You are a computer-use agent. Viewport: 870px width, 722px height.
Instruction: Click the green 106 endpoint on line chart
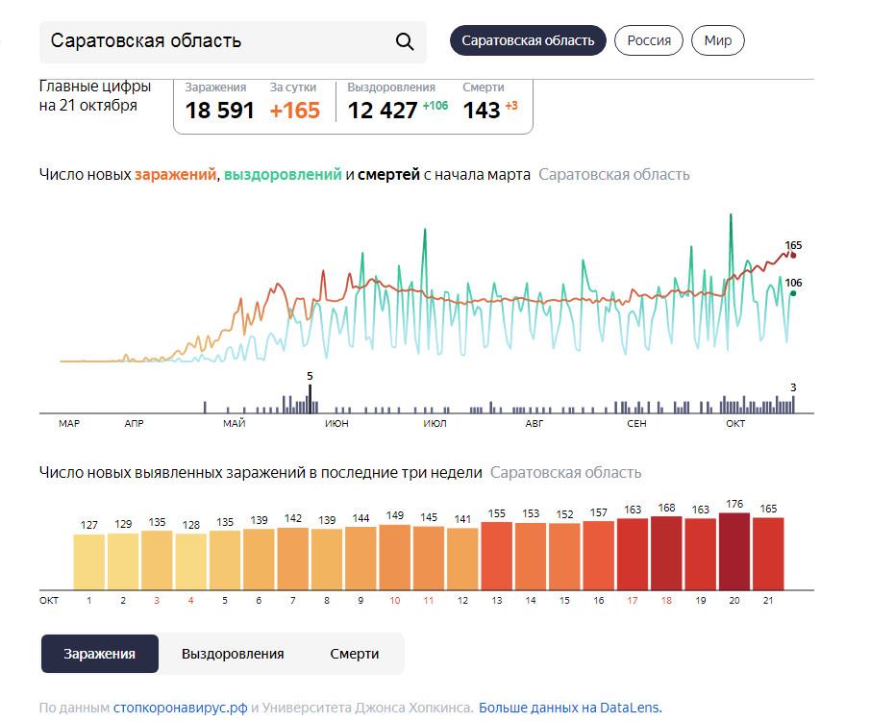tap(793, 293)
